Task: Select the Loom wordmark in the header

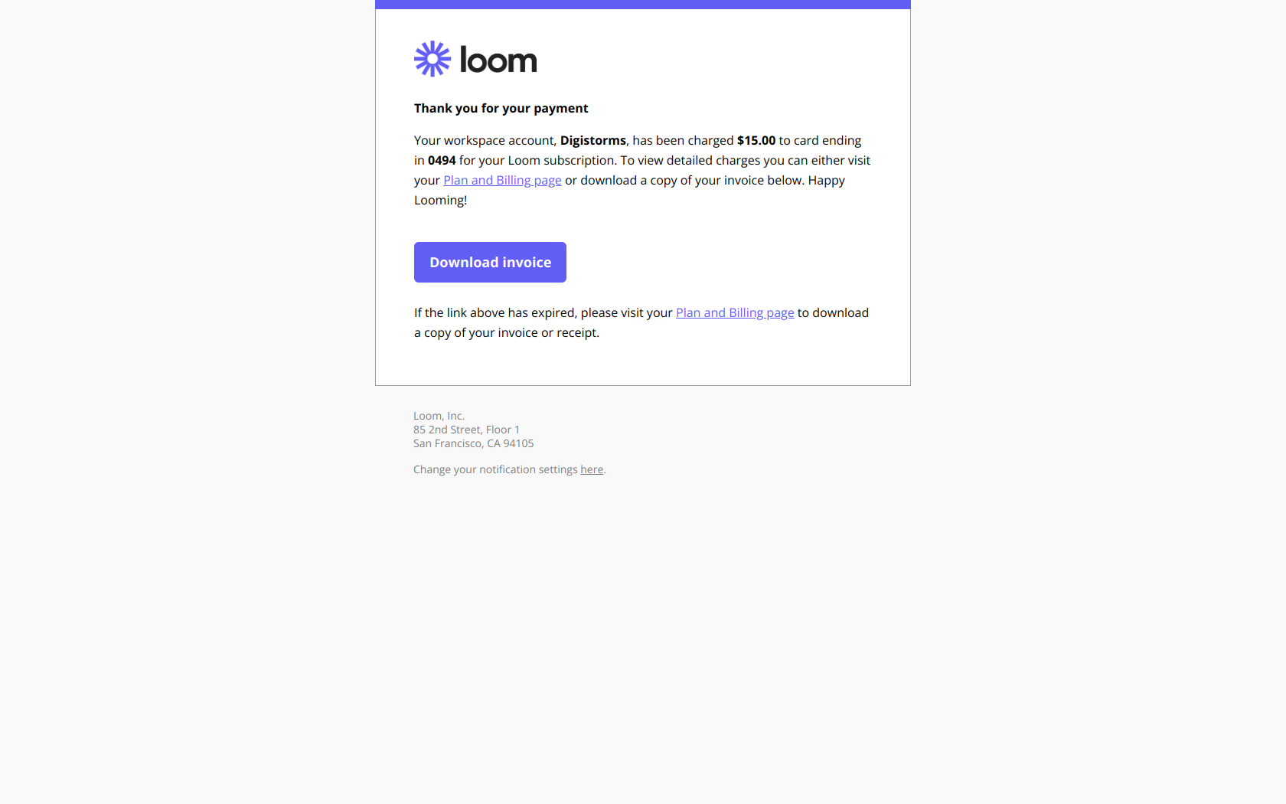Action: (498, 60)
